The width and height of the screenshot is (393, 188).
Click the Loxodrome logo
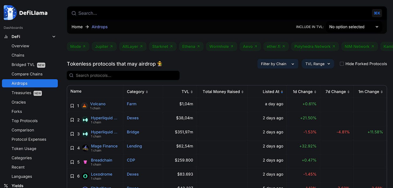click(85, 176)
